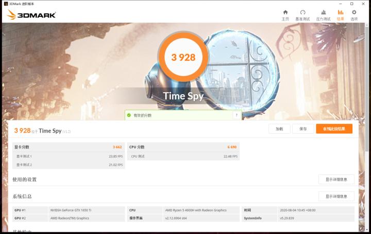
Task: Click the 显卡测试 2 21.02 FPS row
Action: (x=69, y=165)
